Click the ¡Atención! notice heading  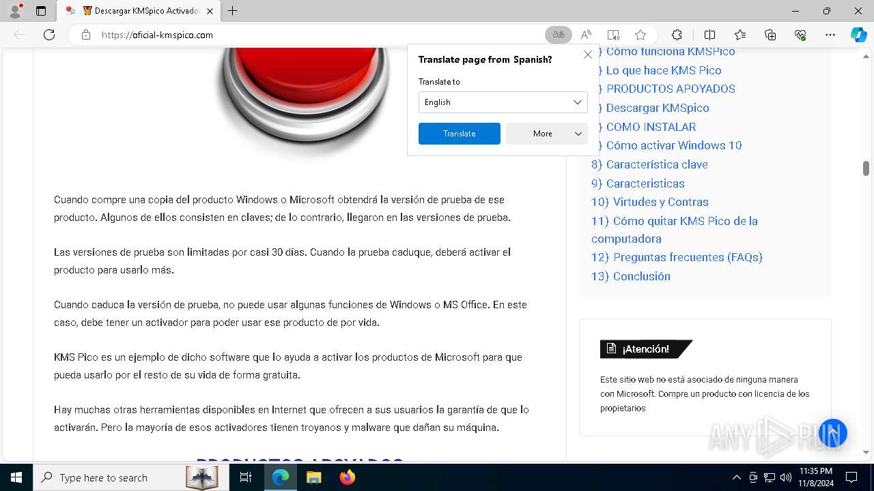point(646,349)
